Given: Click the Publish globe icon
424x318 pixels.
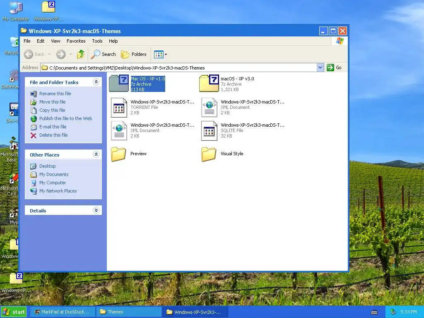Looking at the screenshot, I should pyautogui.click(x=34, y=119).
